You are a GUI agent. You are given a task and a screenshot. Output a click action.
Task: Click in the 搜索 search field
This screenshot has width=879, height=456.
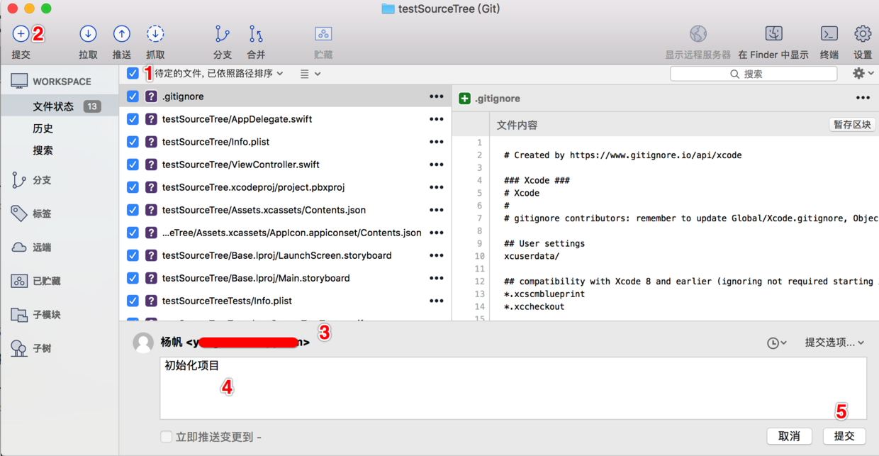pos(754,74)
